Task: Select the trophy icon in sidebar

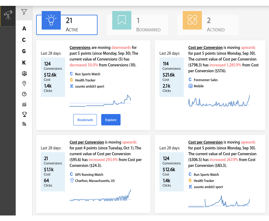Action: pyautogui.click(x=25, y=114)
